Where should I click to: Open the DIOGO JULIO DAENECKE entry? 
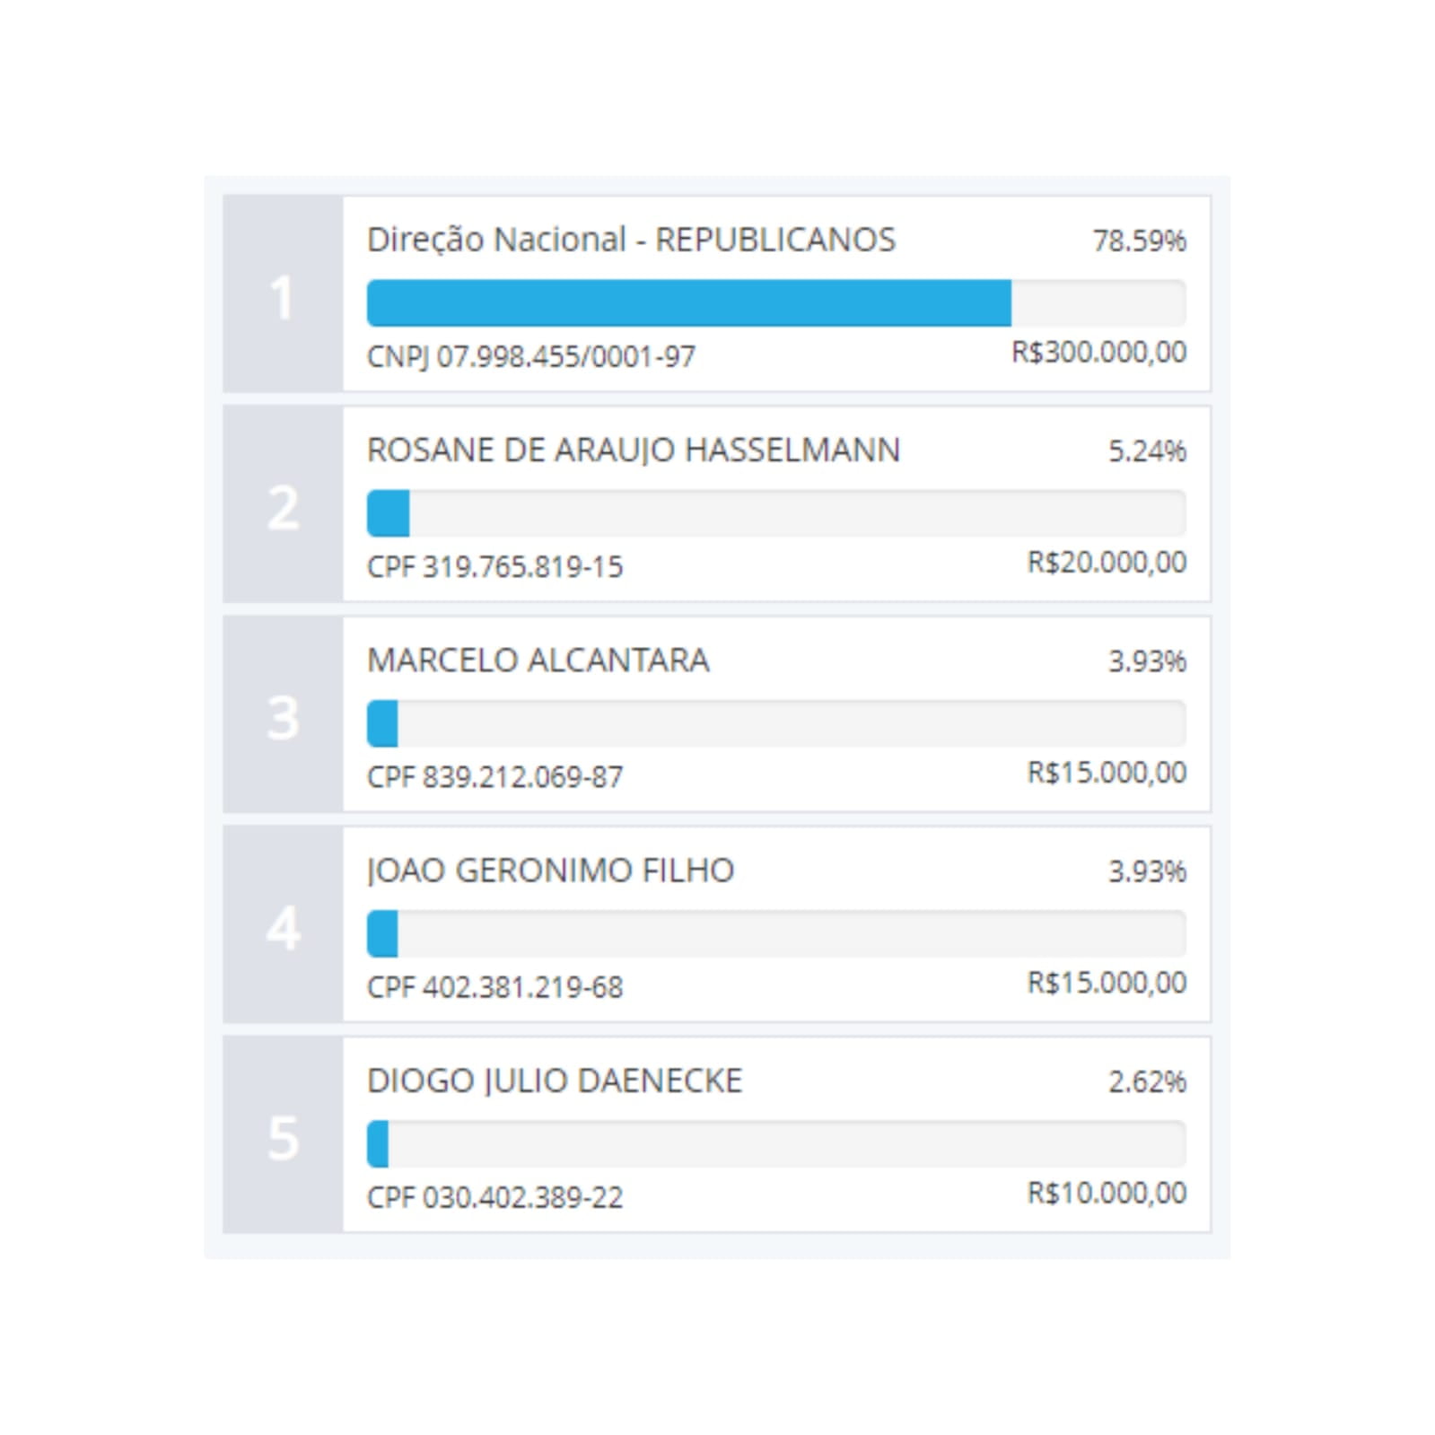[555, 1081]
